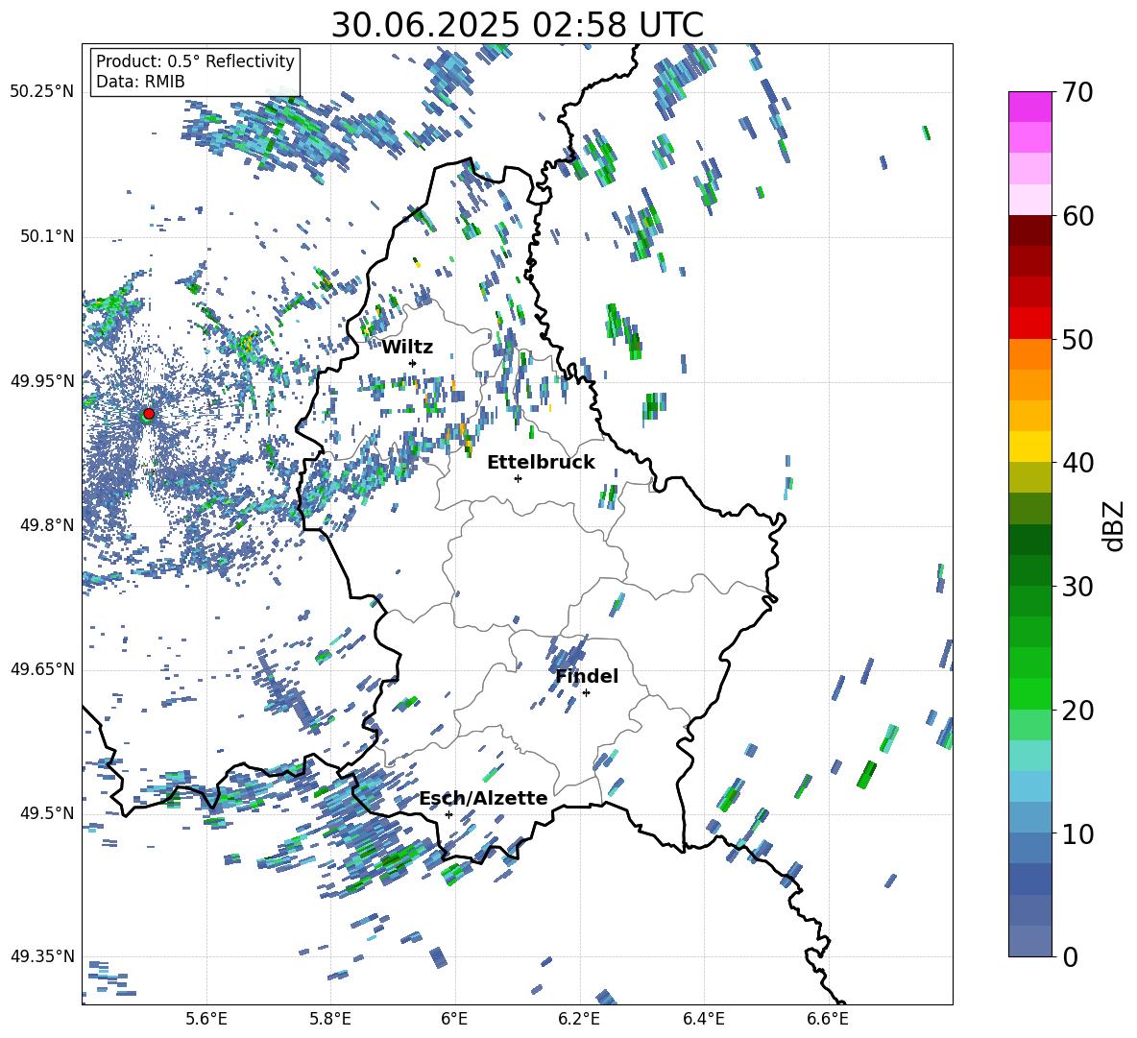The width and height of the screenshot is (1137, 1038).
Task: Click the bright green swatch at 20 dBZ
Action: click(1029, 693)
